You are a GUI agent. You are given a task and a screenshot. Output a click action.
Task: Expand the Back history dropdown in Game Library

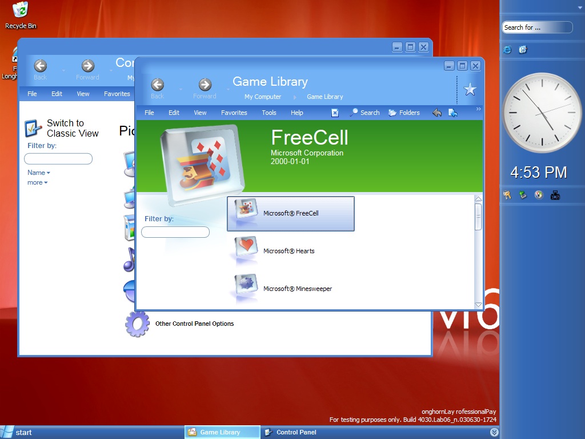point(181,89)
